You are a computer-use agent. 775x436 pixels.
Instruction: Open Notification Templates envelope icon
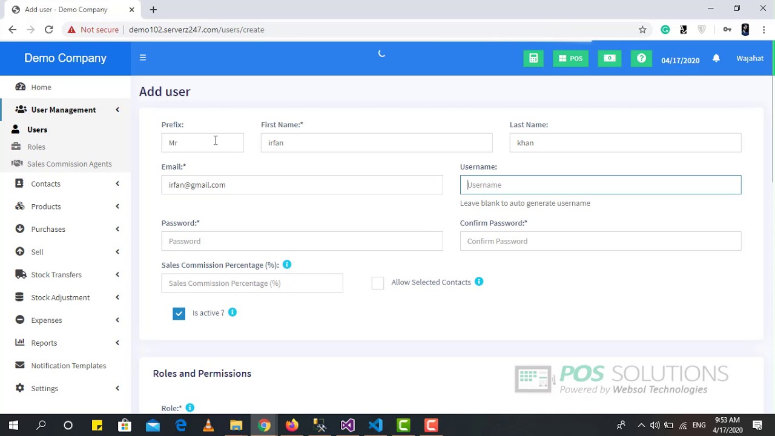click(20, 365)
